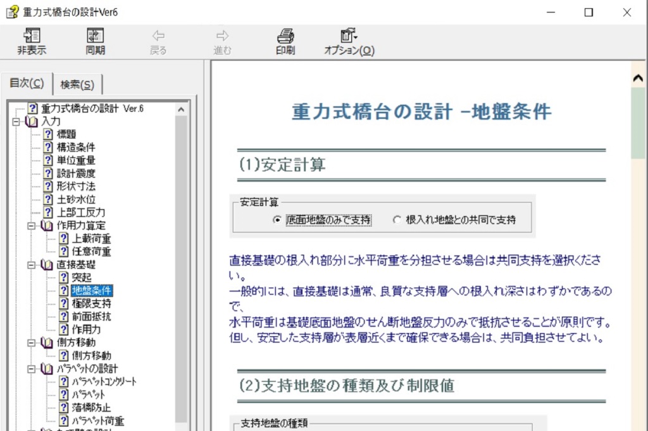Open the パラペット荷重 help topic
The image size is (648, 431).
98,421
